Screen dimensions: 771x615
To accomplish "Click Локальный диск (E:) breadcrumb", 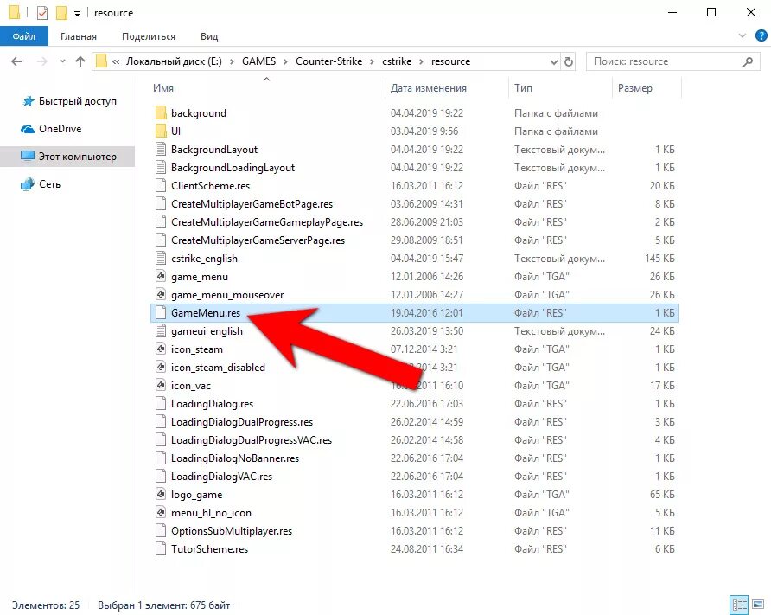I will 174,61.
